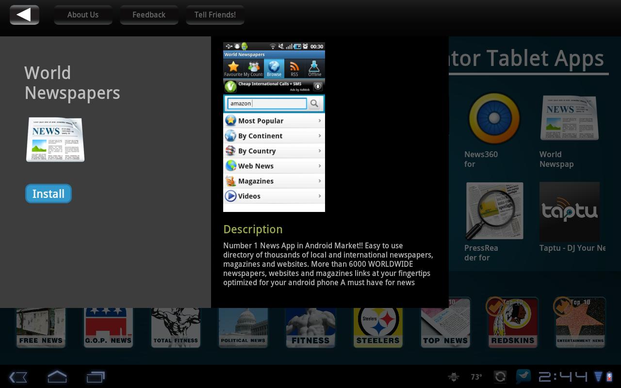This screenshot has width=621, height=388.
Task: Open the 73° weather notification
Action: pos(476,377)
